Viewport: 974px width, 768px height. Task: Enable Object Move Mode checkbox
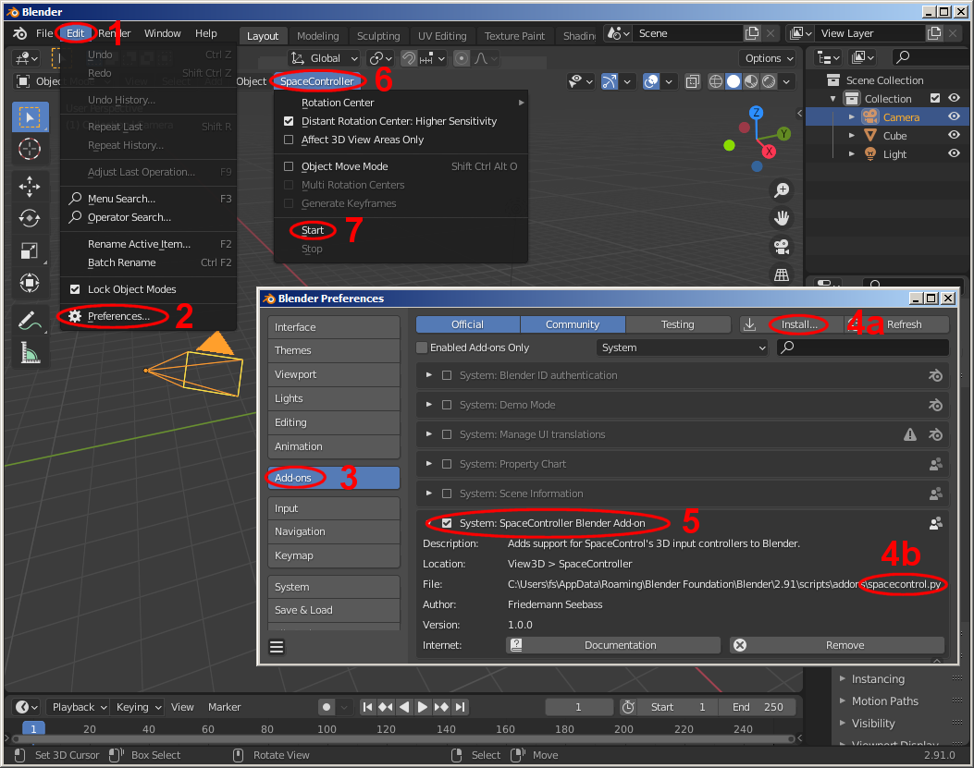(x=289, y=166)
